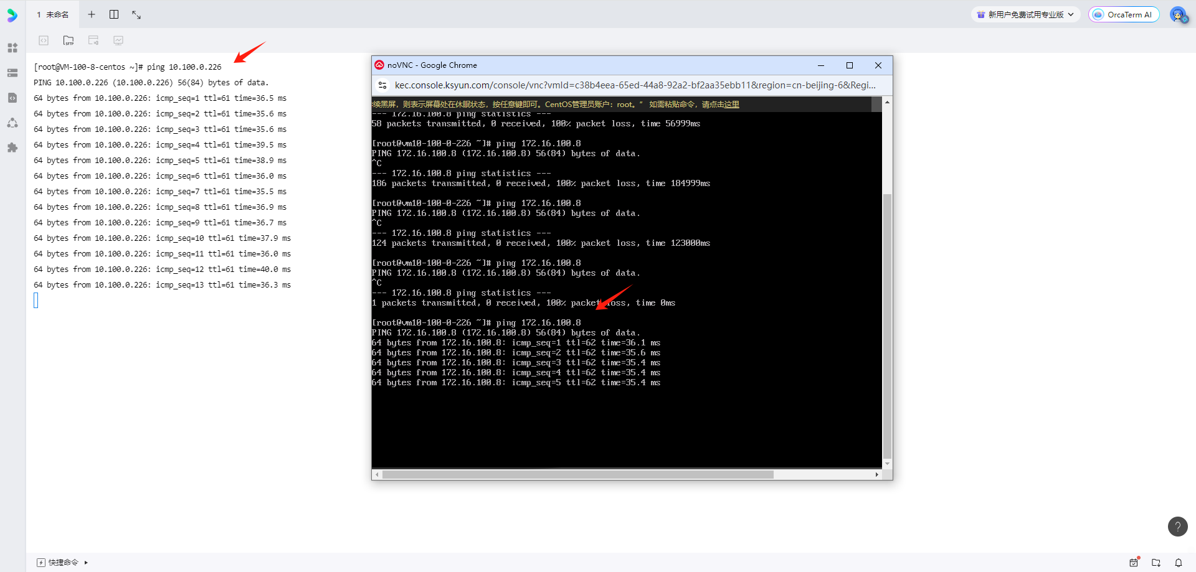Click the terminal cursor in OrcaTerm
Viewport: 1196px width, 572px height.
tap(36, 301)
